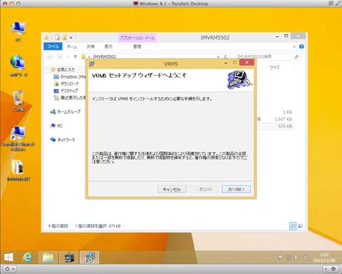
Task: Click quick access new folder icon
Action: tap(64, 37)
